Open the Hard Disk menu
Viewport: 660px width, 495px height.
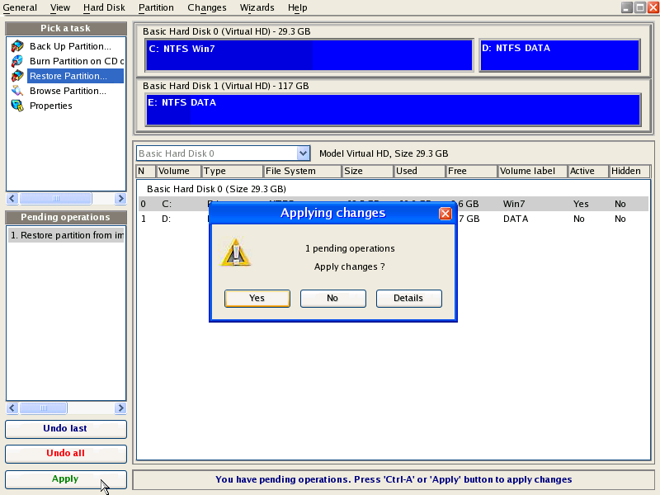pyautogui.click(x=104, y=7)
